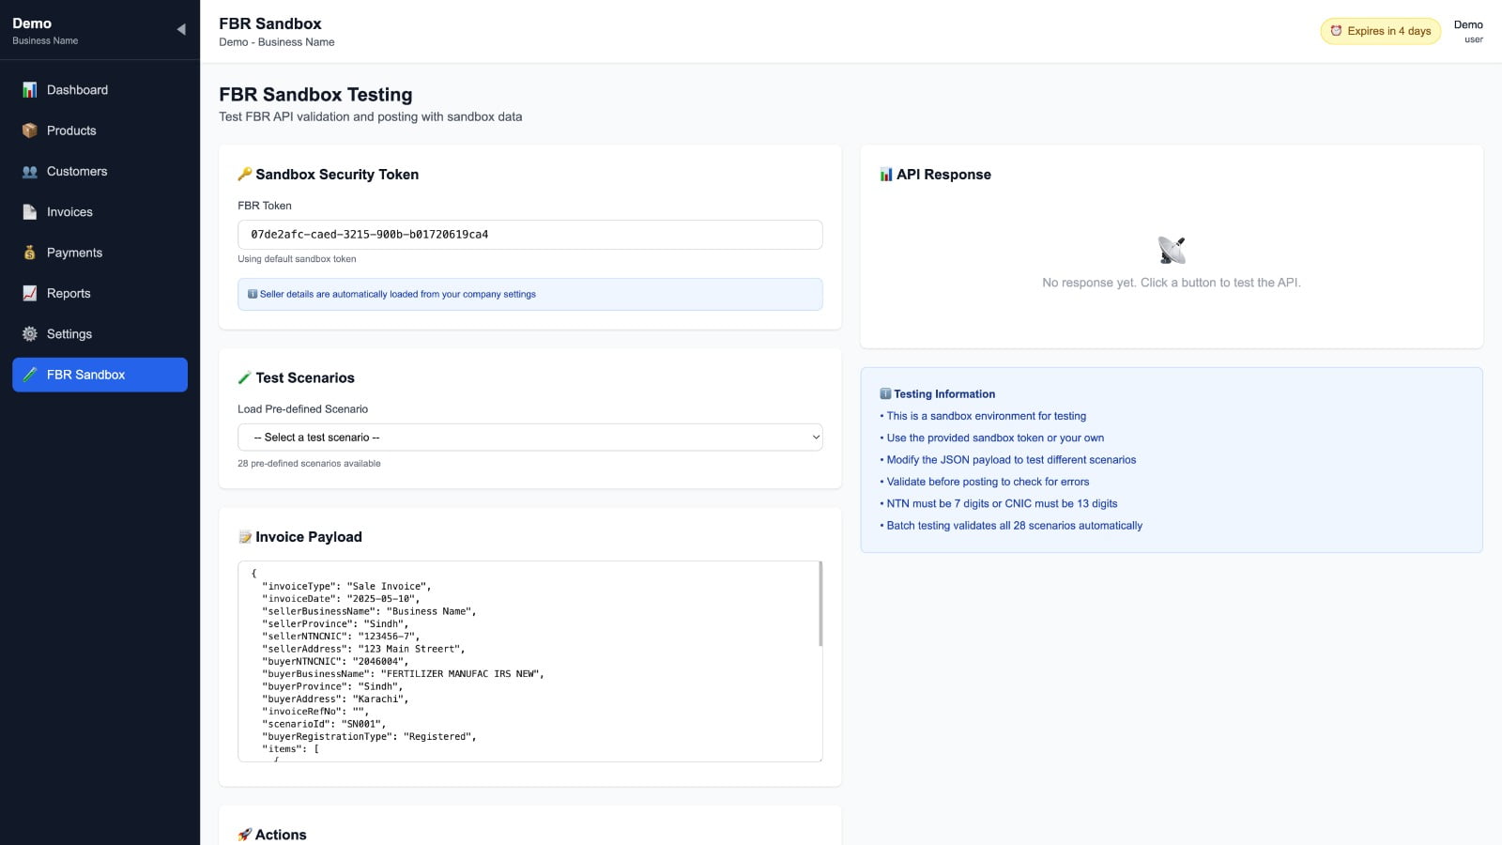Click the bar chart icon on API Response
The image size is (1502, 845).
point(885,174)
